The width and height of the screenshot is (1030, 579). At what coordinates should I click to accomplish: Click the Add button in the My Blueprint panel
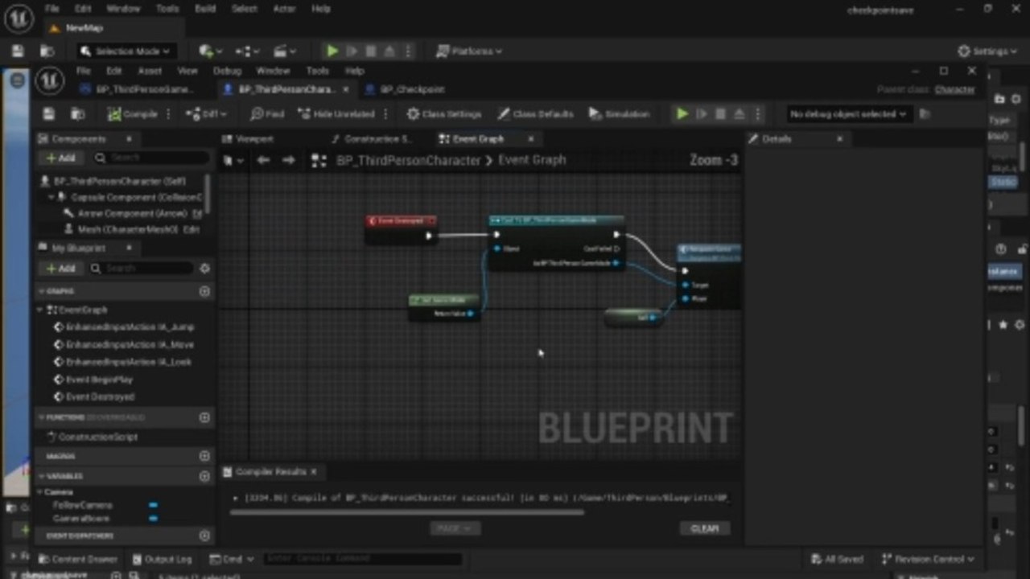pos(61,268)
